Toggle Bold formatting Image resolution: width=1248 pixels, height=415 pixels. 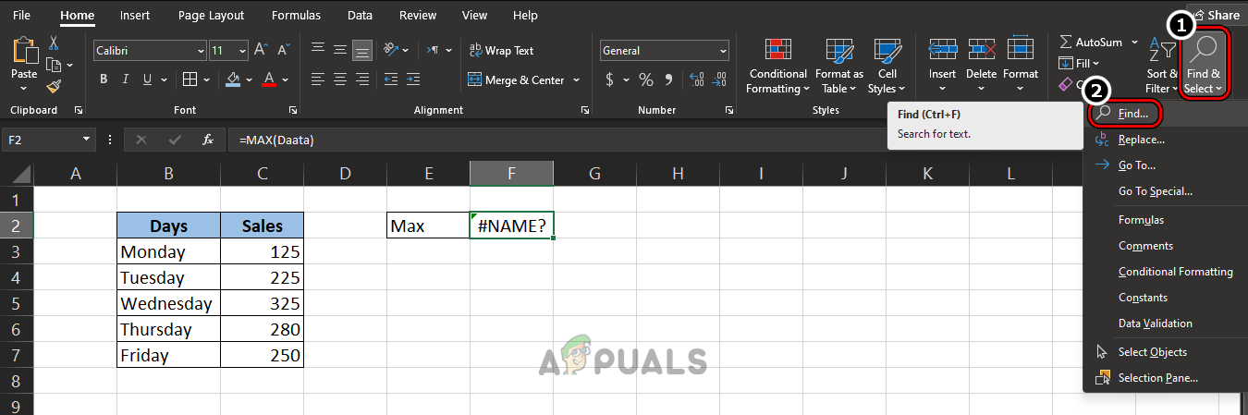click(x=104, y=79)
